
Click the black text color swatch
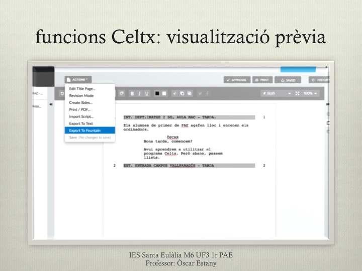coord(157,93)
